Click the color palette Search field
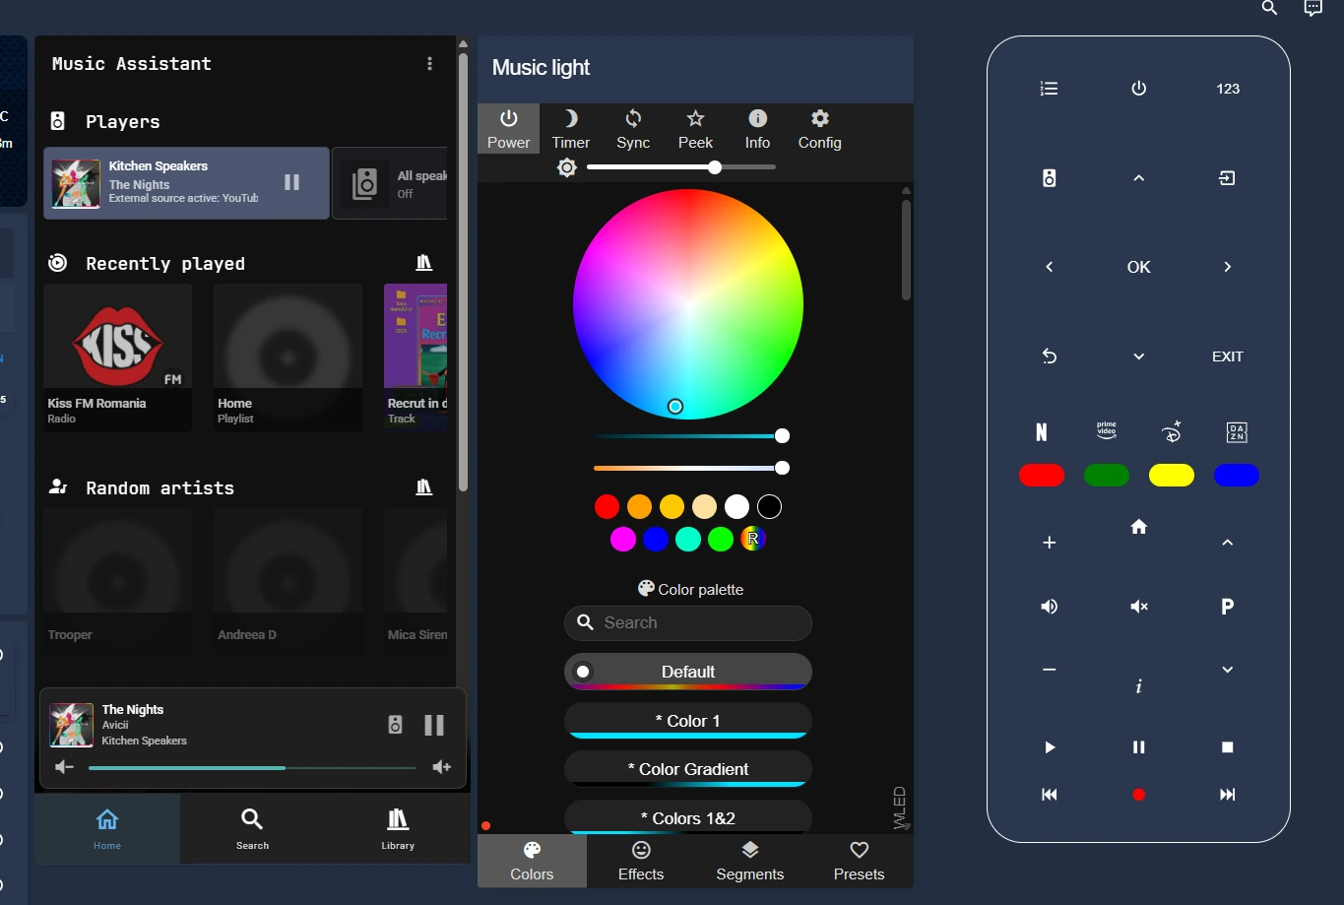The image size is (1344, 905). tap(688, 622)
